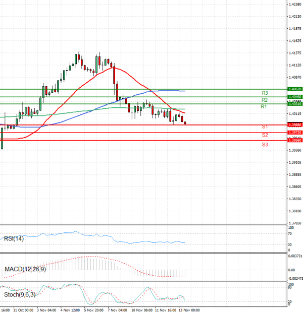Select the R2 resistance label
Image resolution: width=303 pixels, height=314 pixels.
point(265,100)
